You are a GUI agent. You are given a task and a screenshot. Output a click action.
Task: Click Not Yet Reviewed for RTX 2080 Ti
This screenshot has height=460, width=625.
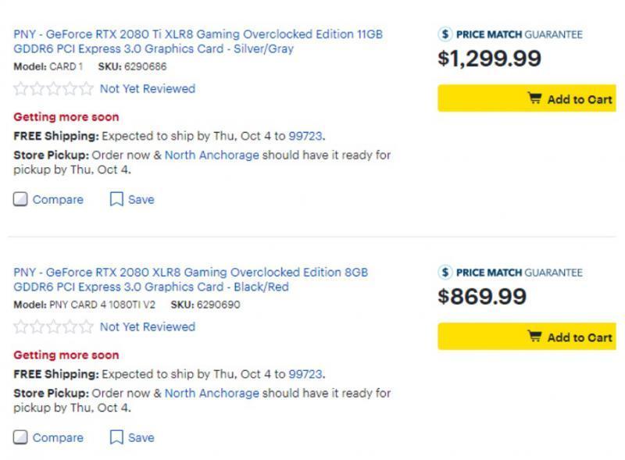(x=147, y=89)
